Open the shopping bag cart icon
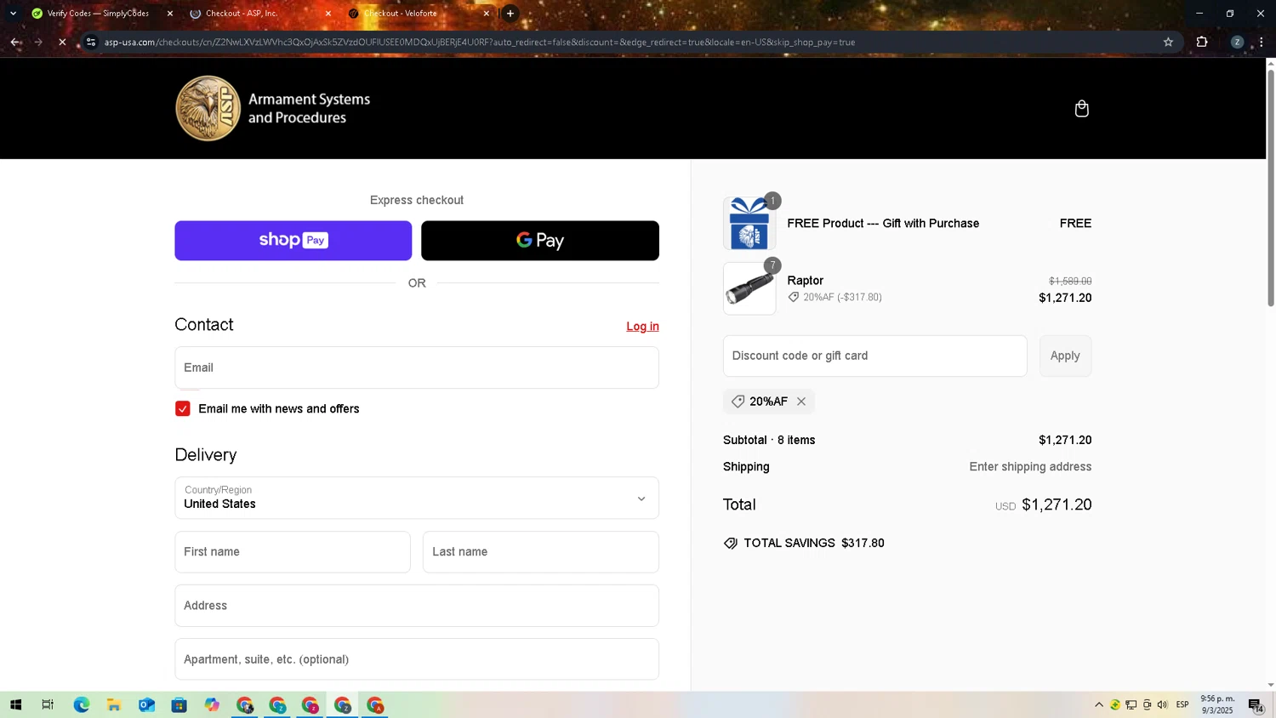The height and width of the screenshot is (718, 1276). pos(1081,109)
